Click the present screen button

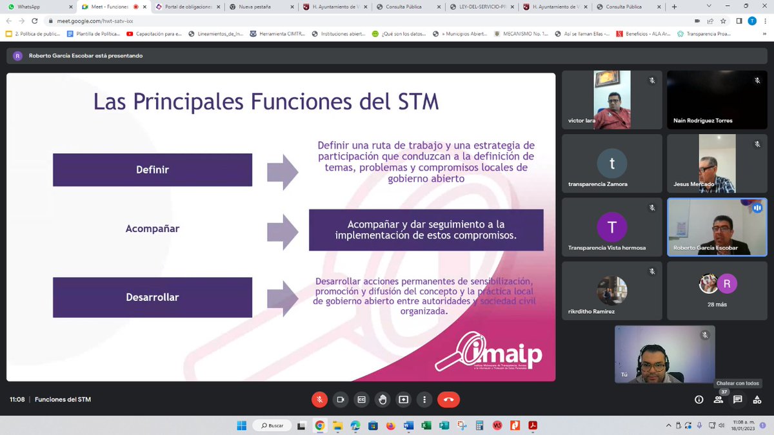click(x=404, y=400)
